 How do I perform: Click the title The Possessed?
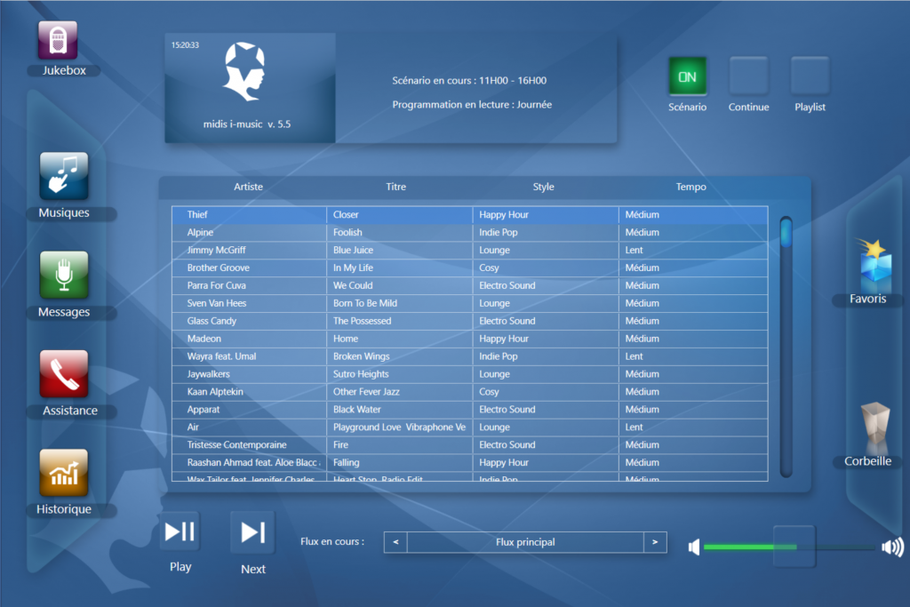click(x=363, y=321)
